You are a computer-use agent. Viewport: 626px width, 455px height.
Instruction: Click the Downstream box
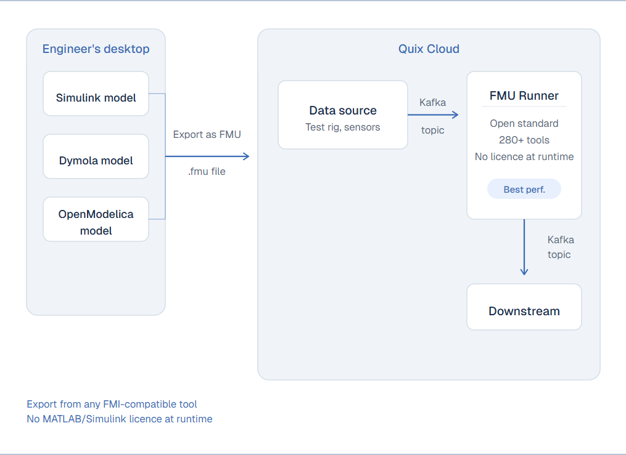[x=524, y=307]
